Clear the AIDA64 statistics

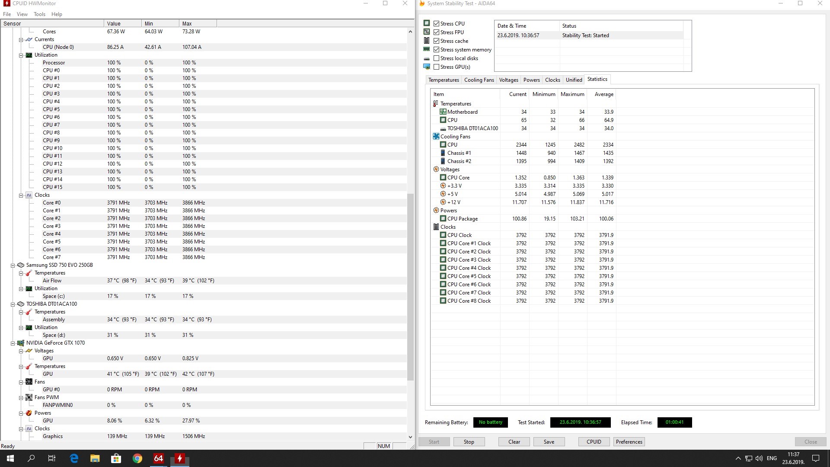click(x=514, y=442)
